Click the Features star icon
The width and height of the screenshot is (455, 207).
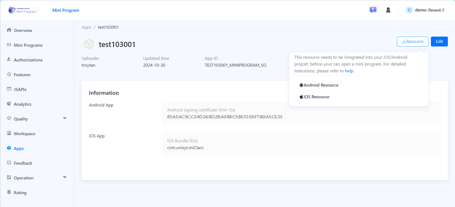[9, 74]
